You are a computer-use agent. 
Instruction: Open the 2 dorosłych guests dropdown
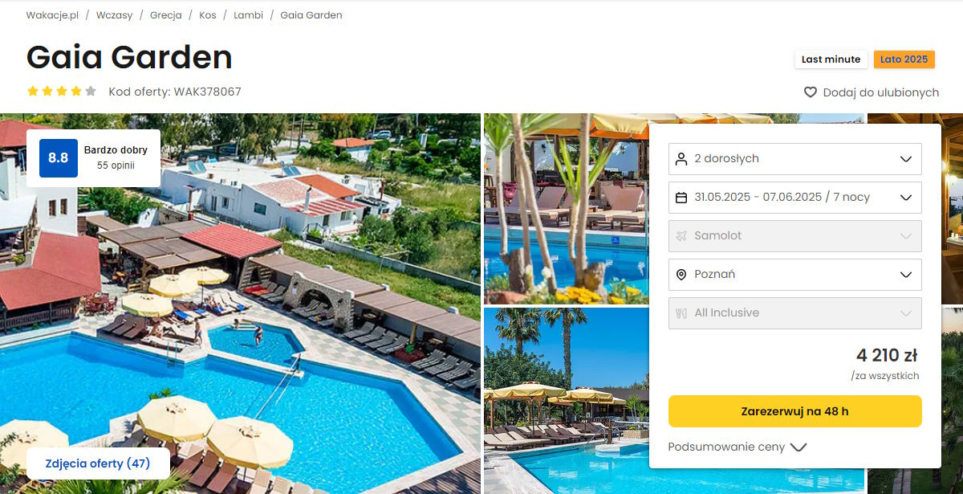tap(795, 159)
